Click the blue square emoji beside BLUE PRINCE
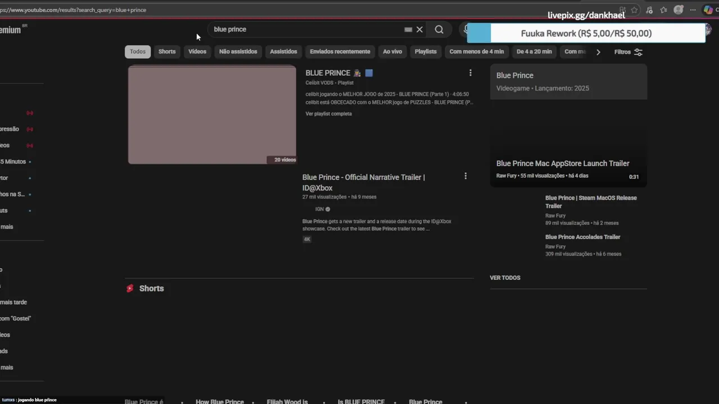The height and width of the screenshot is (404, 719). (369, 73)
